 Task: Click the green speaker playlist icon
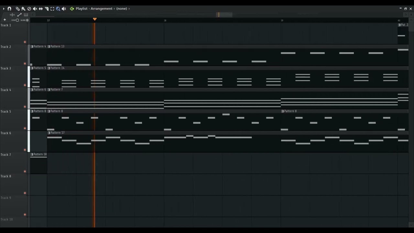click(72, 9)
